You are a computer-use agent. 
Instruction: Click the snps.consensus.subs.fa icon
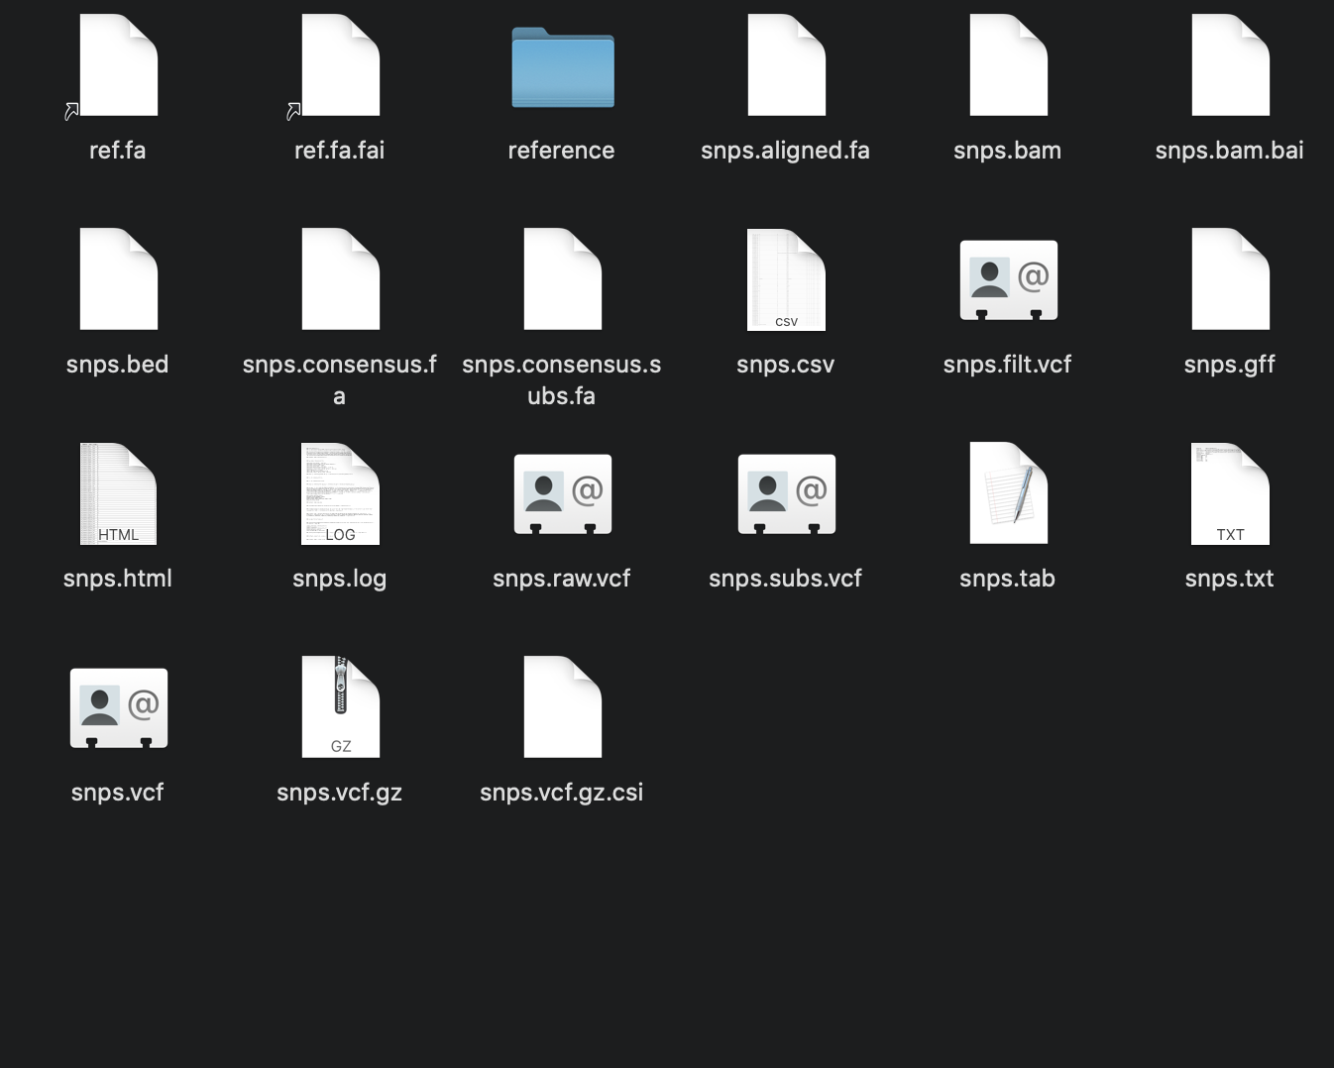pyautogui.click(x=561, y=278)
